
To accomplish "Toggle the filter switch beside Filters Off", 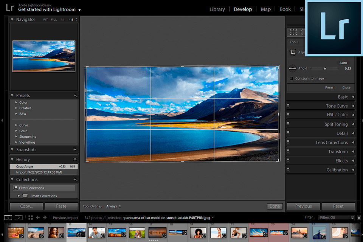I will 359,217.
